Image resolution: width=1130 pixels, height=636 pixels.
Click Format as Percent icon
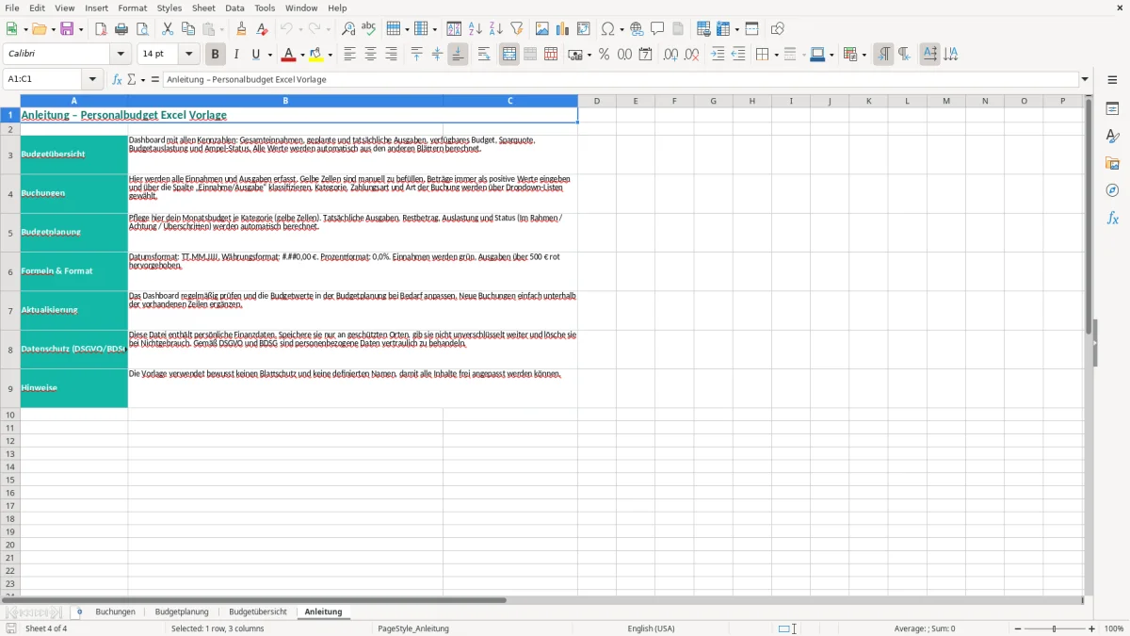pos(604,55)
